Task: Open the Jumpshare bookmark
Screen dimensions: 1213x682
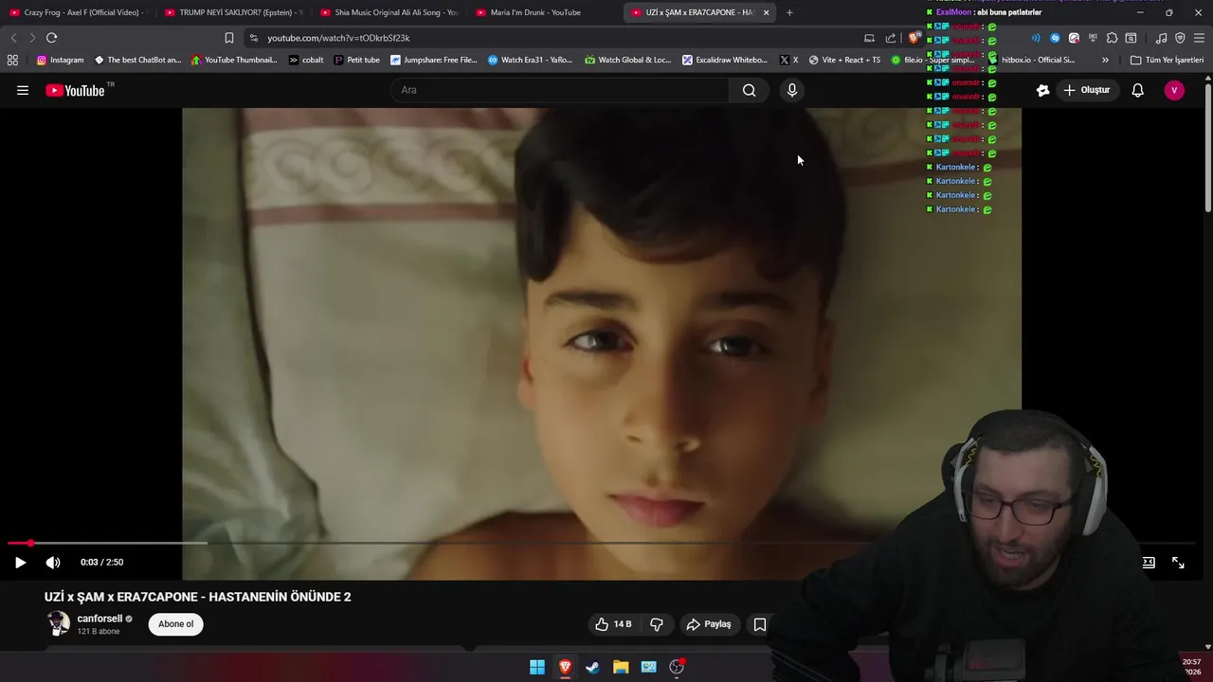Action: click(433, 60)
